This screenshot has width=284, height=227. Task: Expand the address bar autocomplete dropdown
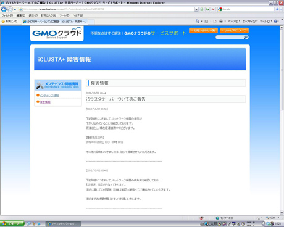[196, 9]
